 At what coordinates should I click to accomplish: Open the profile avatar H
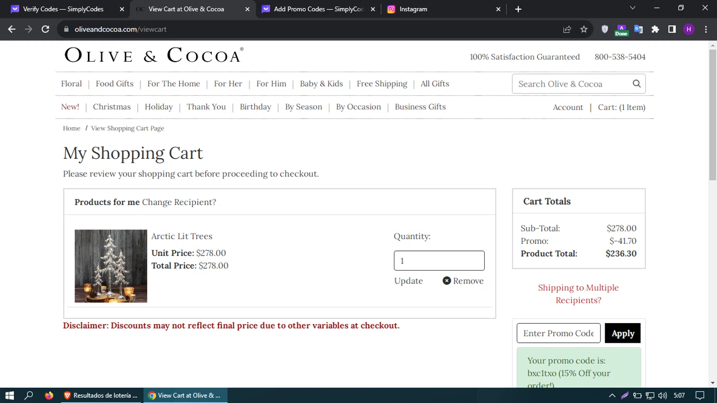pos(689,29)
